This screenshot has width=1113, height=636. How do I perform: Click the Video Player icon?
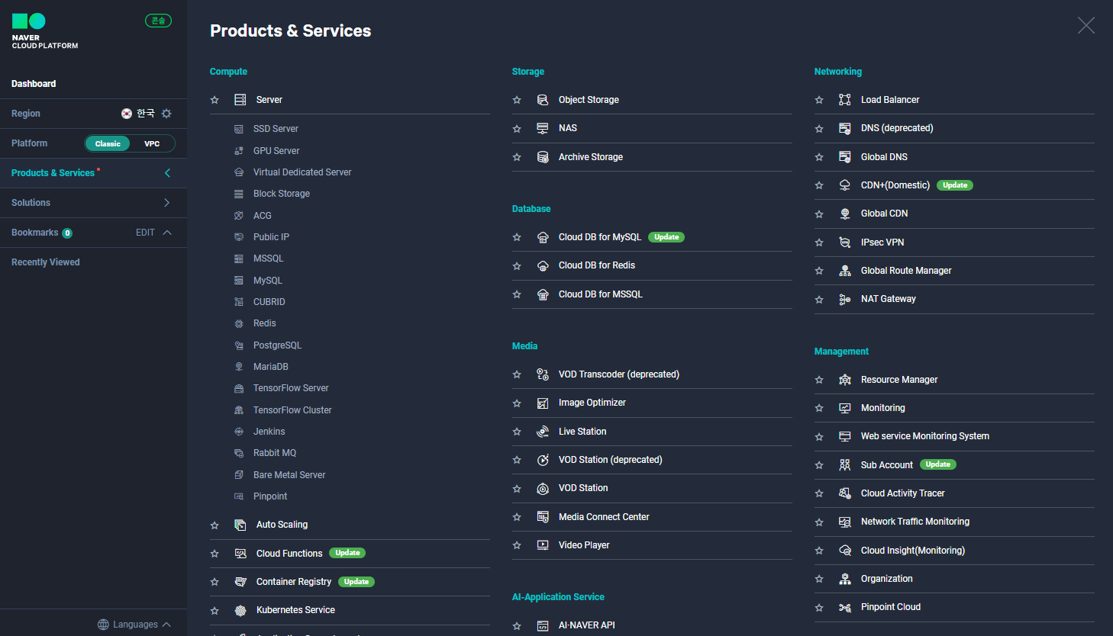543,545
